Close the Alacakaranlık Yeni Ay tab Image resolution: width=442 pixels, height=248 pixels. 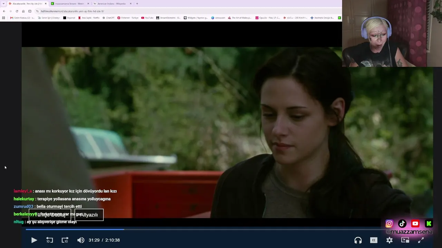pyautogui.click(x=46, y=3)
